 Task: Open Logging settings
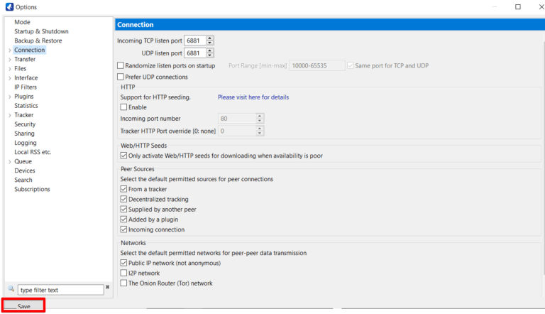pos(26,143)
